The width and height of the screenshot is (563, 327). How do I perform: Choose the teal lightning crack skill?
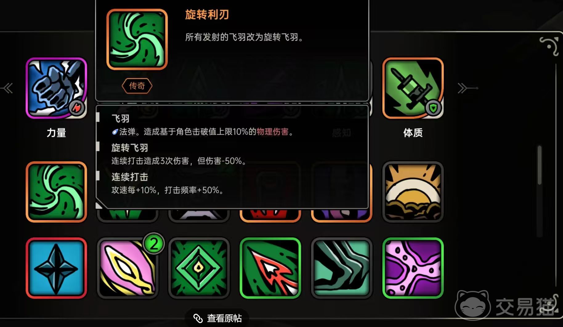342,268
